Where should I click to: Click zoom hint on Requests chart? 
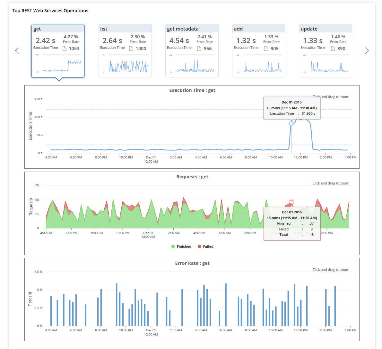point(331,183)
